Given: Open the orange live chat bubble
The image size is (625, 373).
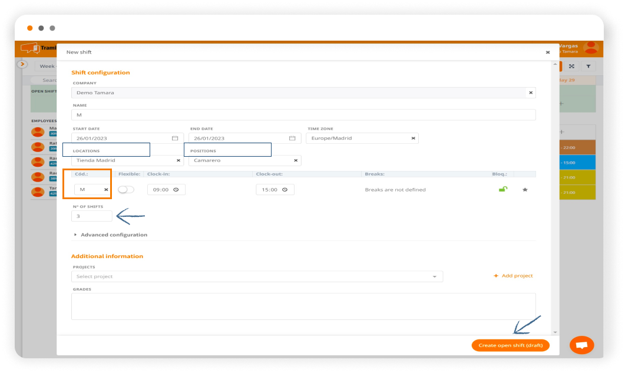Looking at the screenshot, I should (581, 345).
